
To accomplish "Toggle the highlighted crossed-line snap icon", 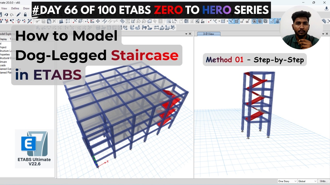I will pos(231,21).
